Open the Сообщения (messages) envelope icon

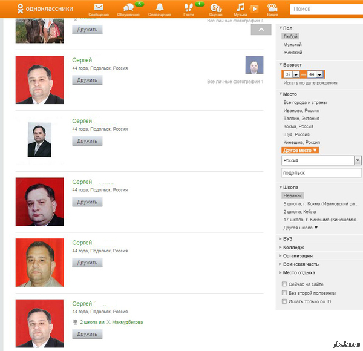click(99, 8)
